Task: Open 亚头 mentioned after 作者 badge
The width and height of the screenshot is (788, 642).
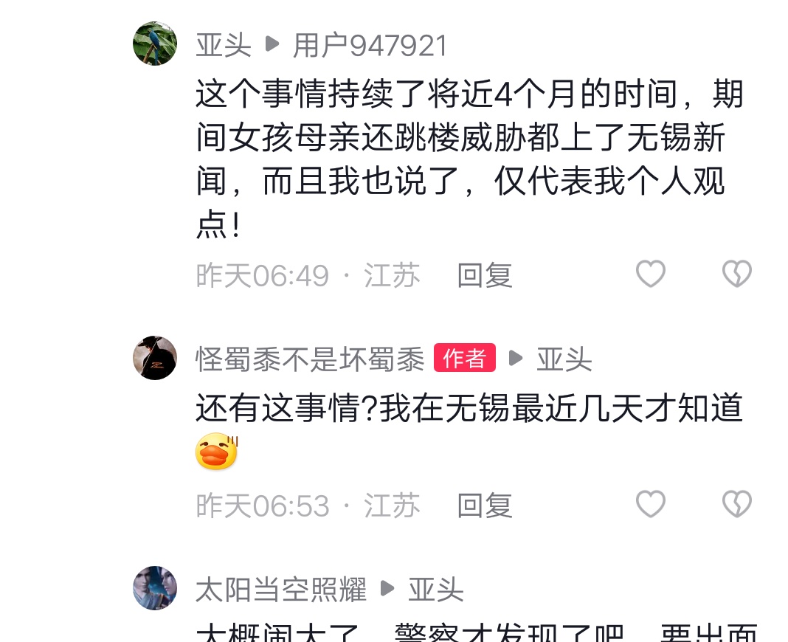Action: (x=564, y=359)
